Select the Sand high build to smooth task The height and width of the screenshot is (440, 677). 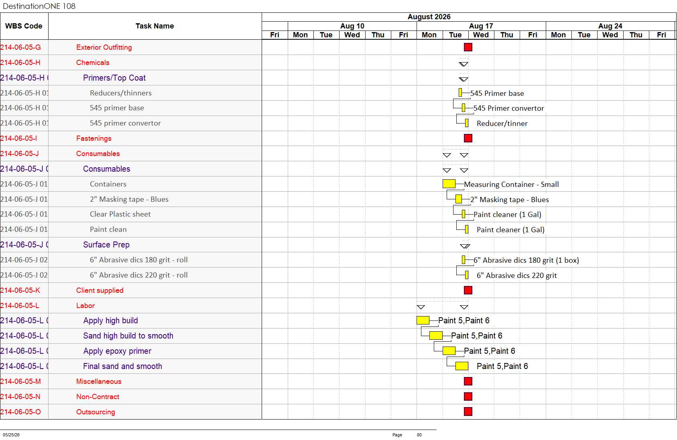[128, 336]
